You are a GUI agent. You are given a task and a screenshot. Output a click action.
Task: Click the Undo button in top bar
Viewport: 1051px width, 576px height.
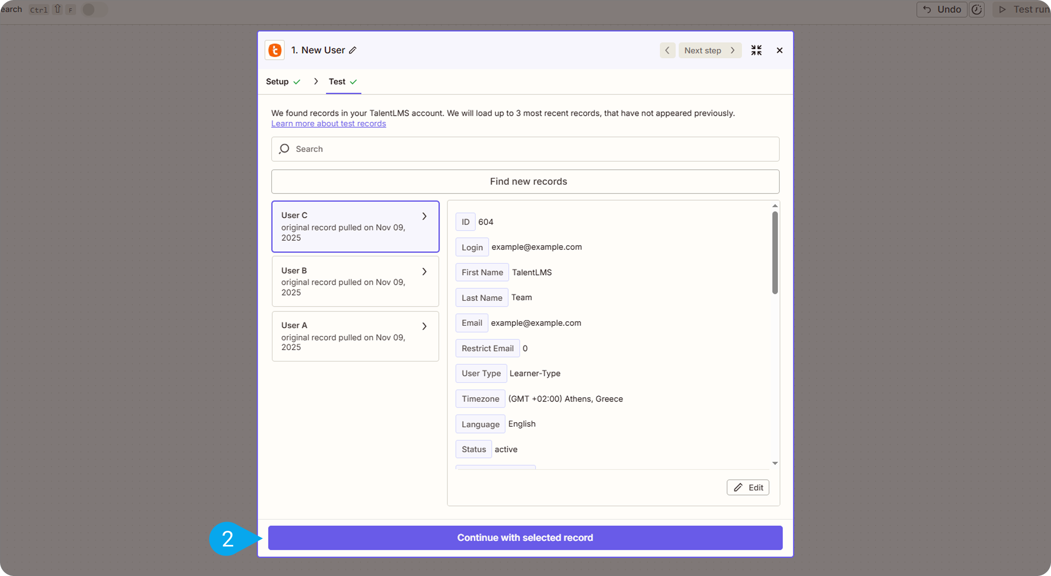941,10
